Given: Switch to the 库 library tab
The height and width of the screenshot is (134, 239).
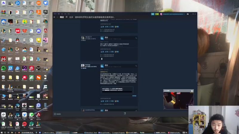Looking at the screenshot, I should 67,17.
